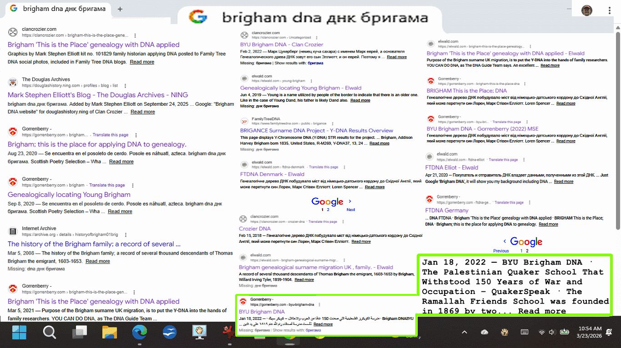Open the Windows Start menu

coord(19,333)
